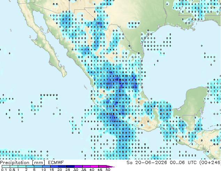Click legend value label '50'

point(108,170)
